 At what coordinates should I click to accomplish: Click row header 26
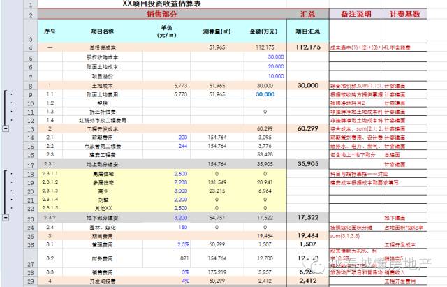coord(31,245)
